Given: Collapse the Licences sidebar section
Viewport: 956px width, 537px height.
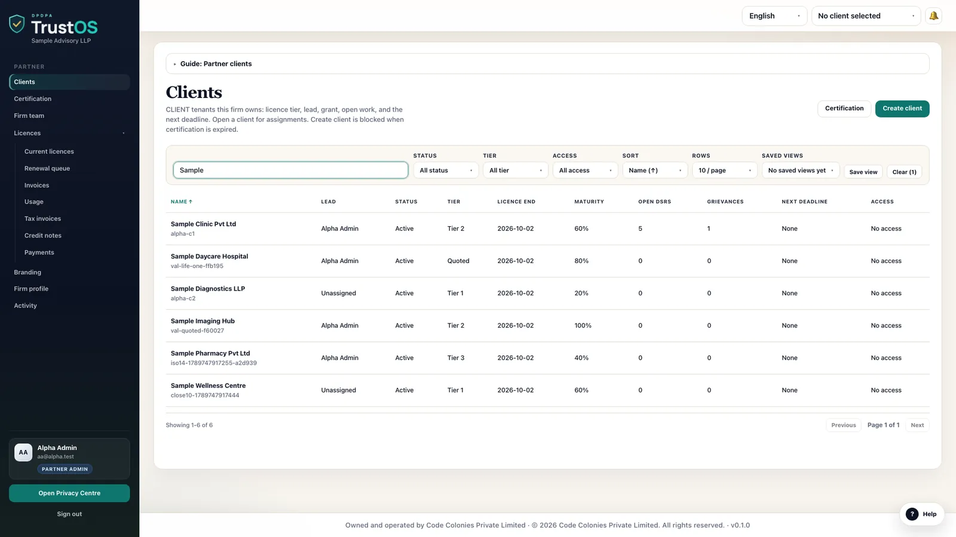Looking at the screenshot, I should pos(69,133).
